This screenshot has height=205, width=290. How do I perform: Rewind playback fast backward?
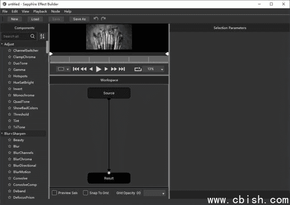(x=83, y=69)
